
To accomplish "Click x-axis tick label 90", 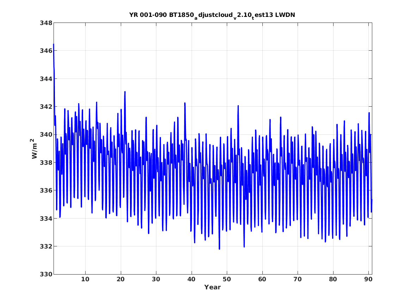I will (x=368, y=279).
